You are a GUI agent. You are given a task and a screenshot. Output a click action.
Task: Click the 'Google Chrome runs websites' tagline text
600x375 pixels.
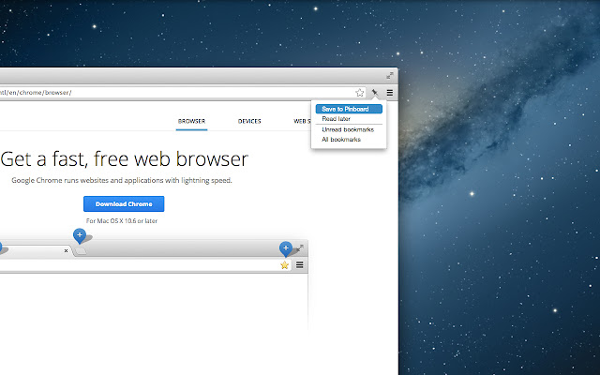pyautogui.click(x=122, y=180)
